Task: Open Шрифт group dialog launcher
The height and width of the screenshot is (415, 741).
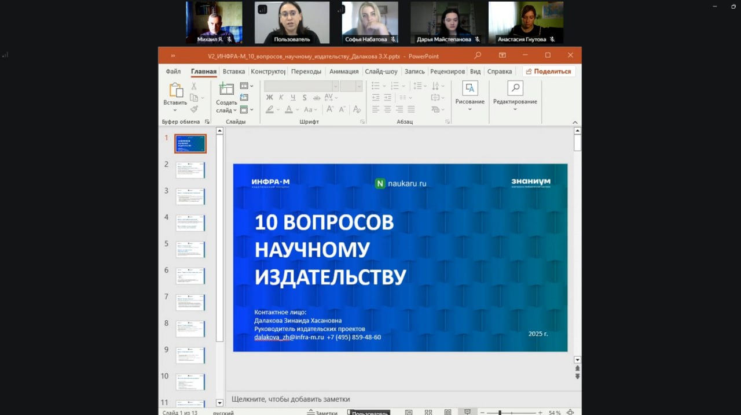Action: point(362,122)
